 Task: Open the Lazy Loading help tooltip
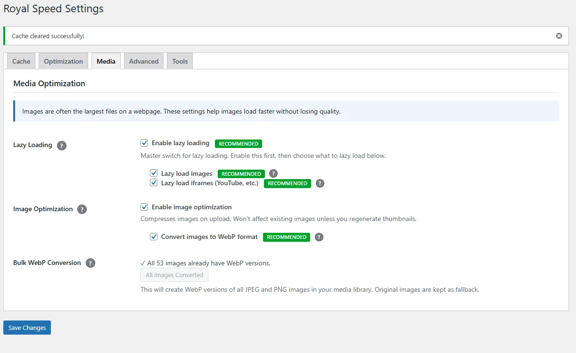[61, 146]
